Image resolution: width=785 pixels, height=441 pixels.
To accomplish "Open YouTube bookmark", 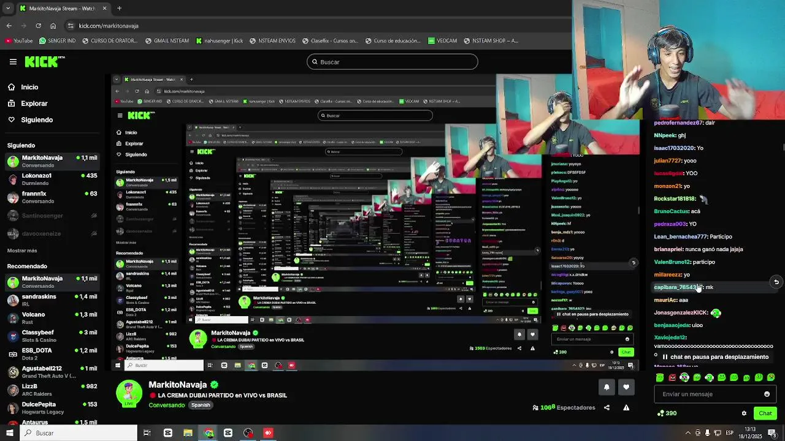I will tap(18, 41).
